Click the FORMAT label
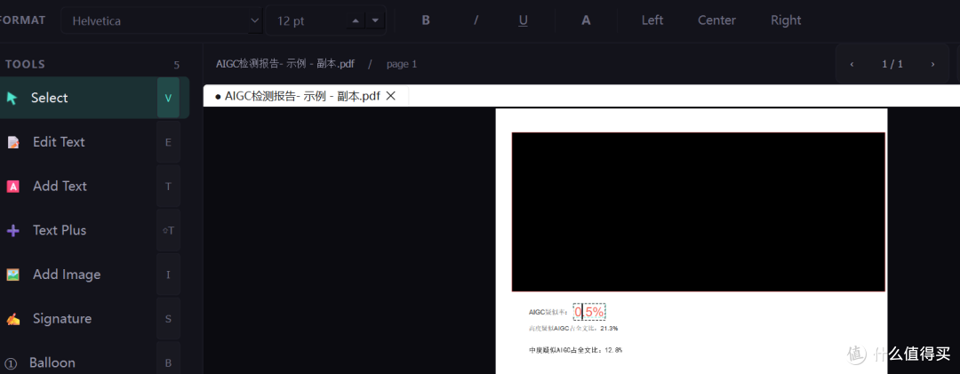Viewport: 960px width, 374px height. pos(22,20)
